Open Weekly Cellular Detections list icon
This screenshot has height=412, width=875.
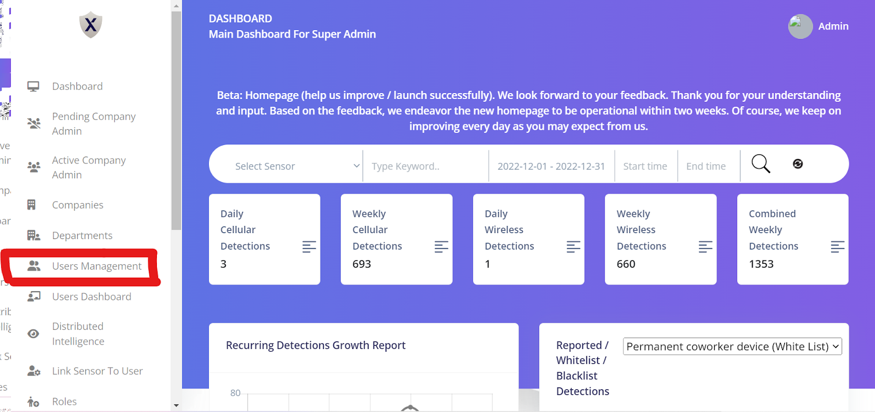(x=441, y=247)
